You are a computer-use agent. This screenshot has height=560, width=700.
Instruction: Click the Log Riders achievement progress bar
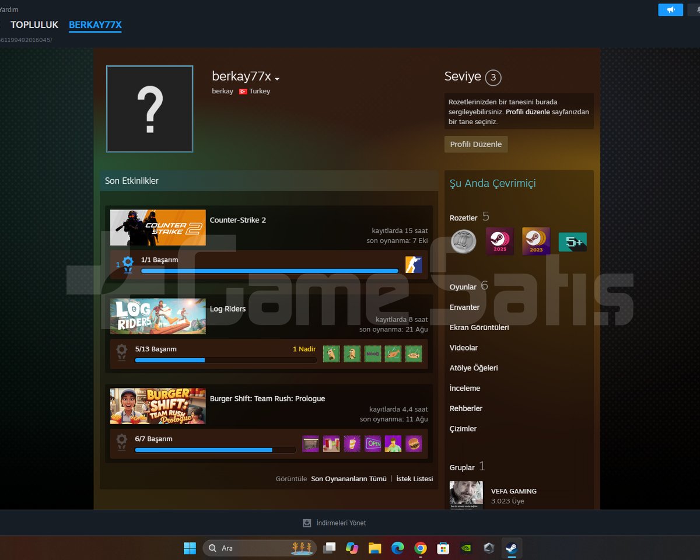pos(226,360)
